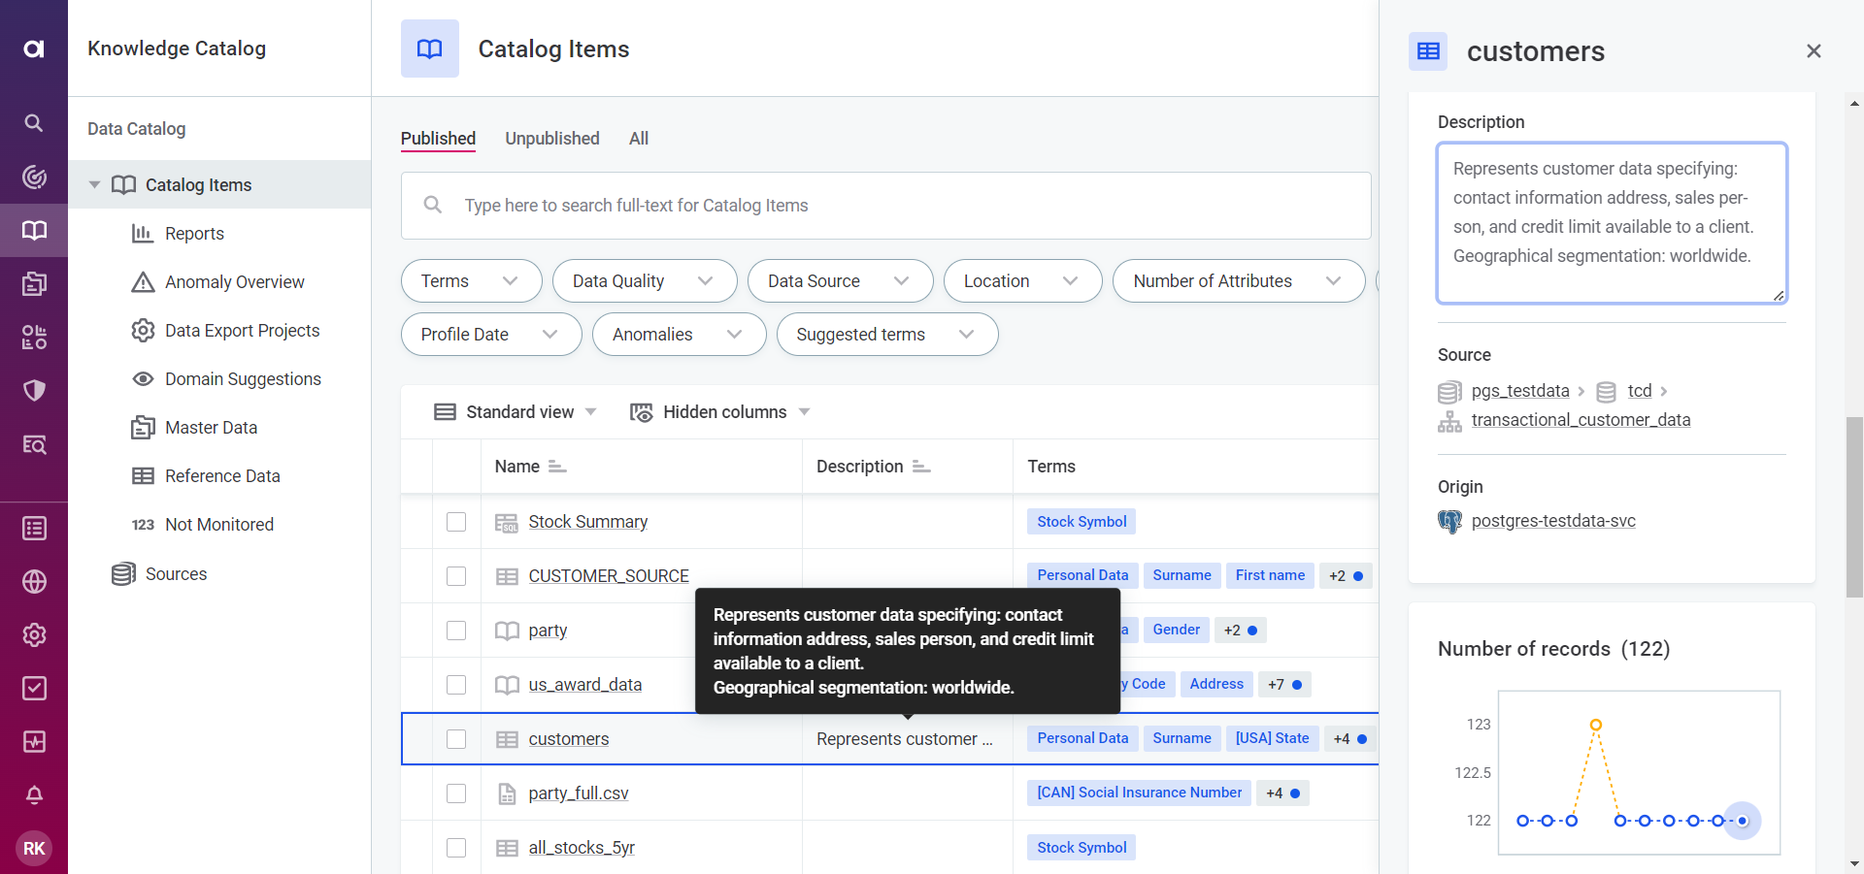Open notifications bell icon
1864x874 pixels.
[x=34, y=795]
